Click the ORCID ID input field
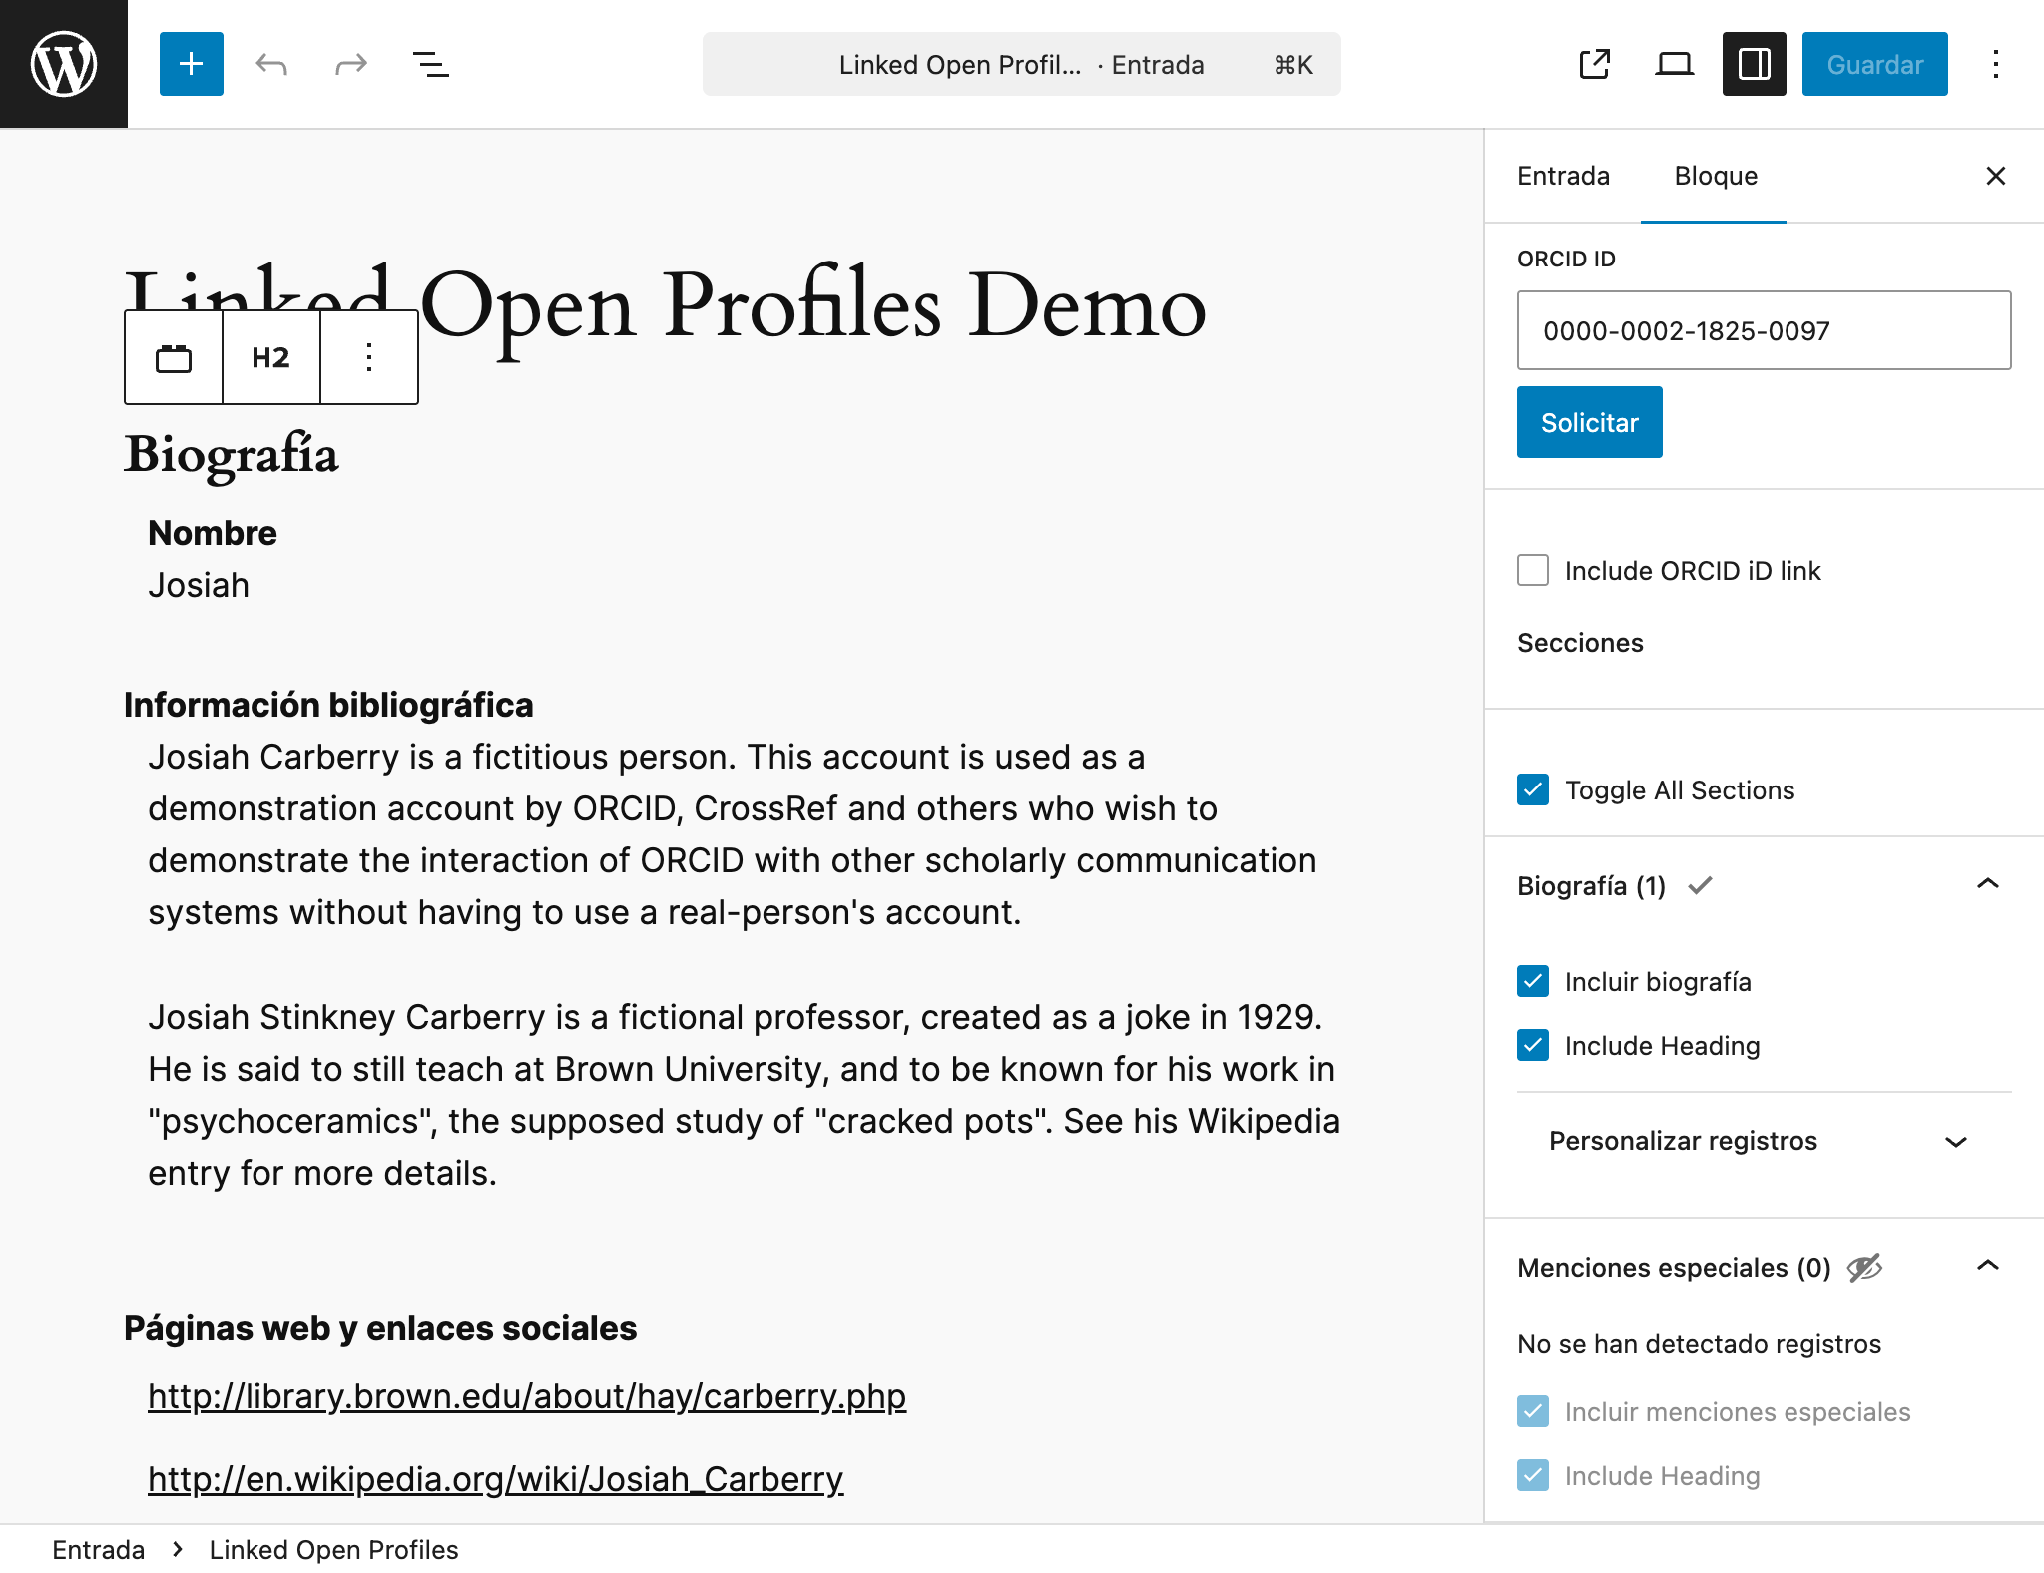The image size is (2044, 1573). tap(1764, 330)
